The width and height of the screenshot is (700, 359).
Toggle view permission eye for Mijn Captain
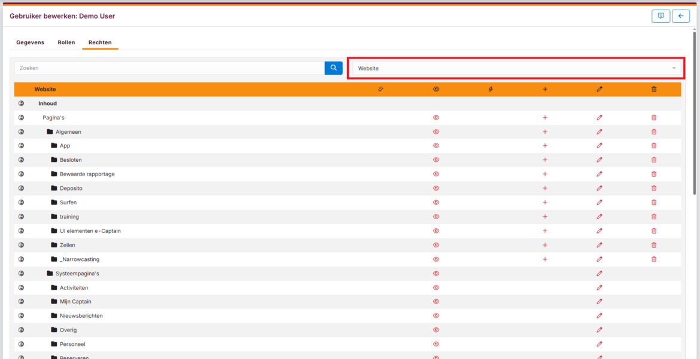(436, 302)
